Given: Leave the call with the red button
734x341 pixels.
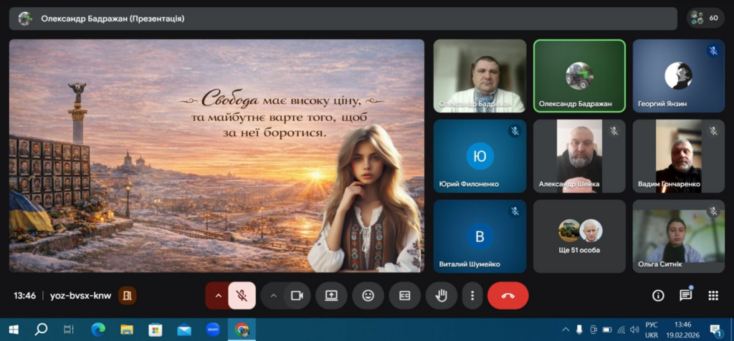Looking at the screenshot, I should (x=507, y=295).
